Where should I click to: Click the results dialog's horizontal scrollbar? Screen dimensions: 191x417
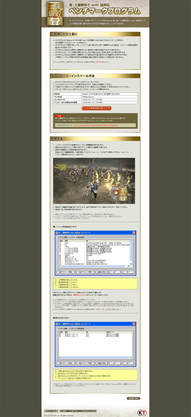(x=95, y=358)
